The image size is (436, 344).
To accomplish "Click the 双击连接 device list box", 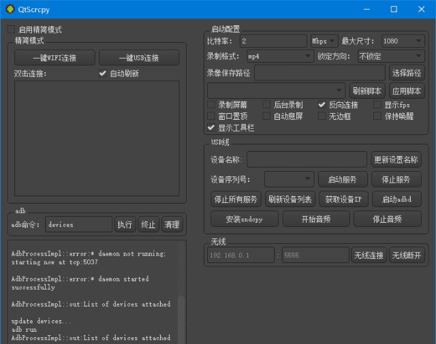I will tap(97, 138).
